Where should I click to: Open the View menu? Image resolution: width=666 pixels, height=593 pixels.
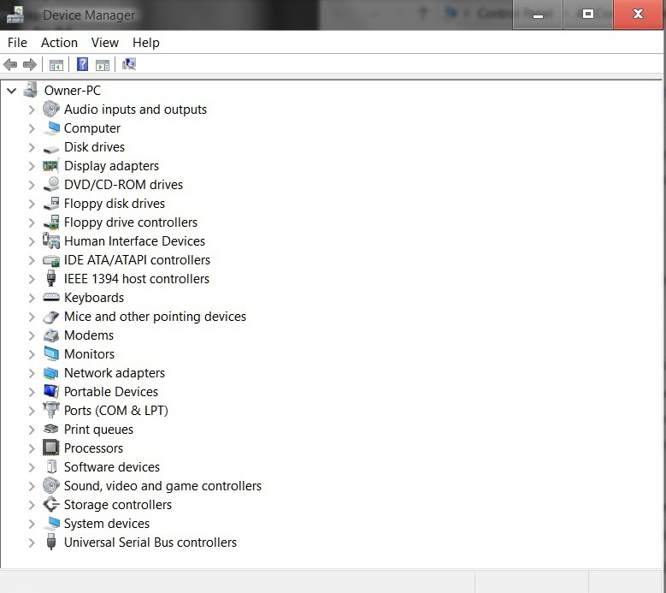click(x=105, y=43)
